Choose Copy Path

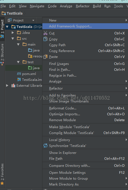[85, 45]
